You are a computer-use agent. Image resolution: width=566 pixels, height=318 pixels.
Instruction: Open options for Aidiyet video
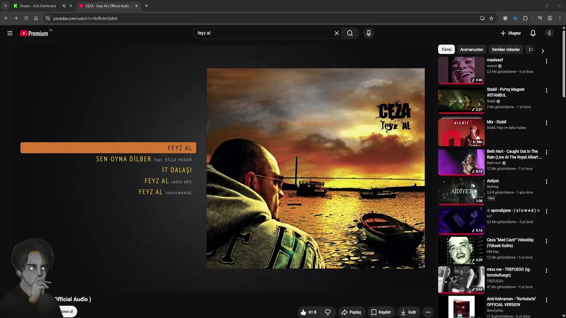tap(546, 182)
